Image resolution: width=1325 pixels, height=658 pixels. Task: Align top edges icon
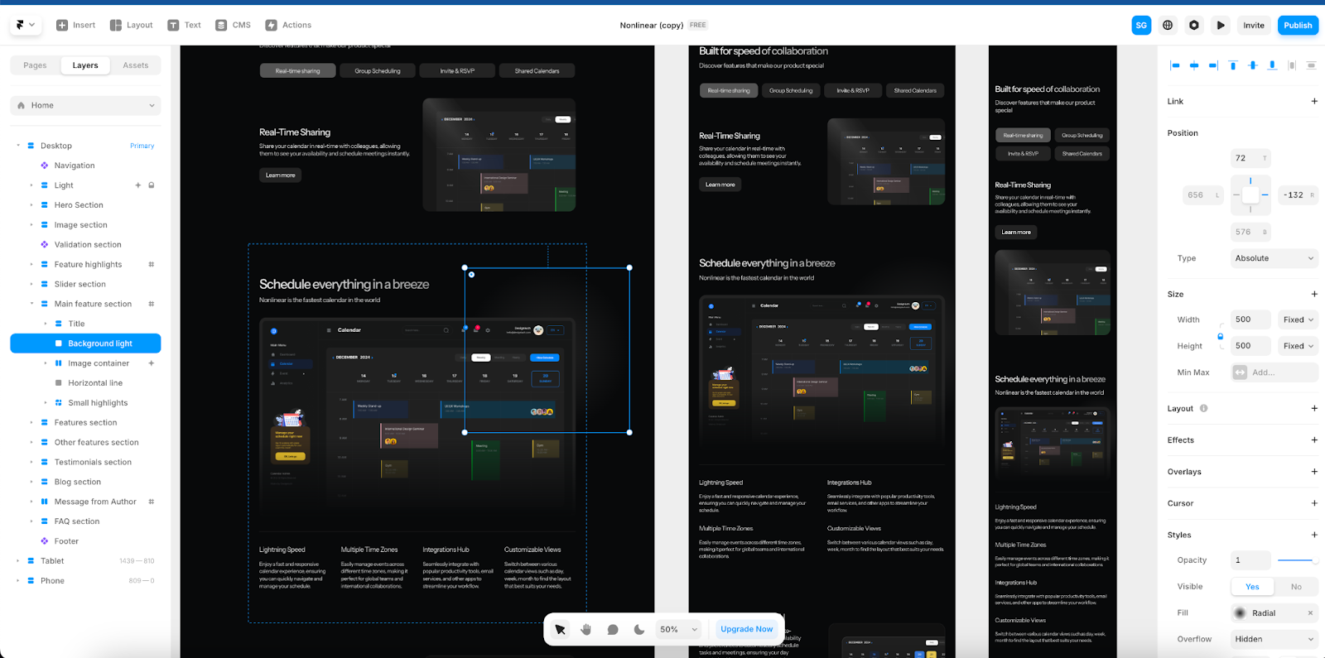pyautogui.click(x=1233, y=65)
